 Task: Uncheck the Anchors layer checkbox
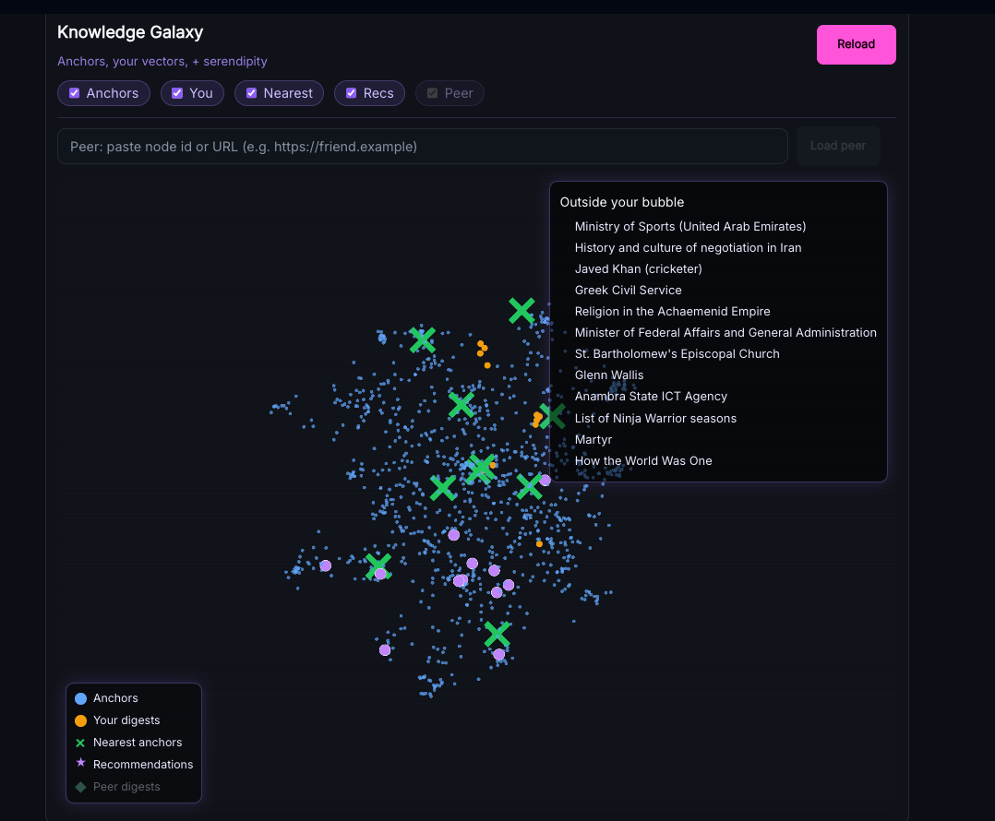pyautogui.click(x=75, y=93)
